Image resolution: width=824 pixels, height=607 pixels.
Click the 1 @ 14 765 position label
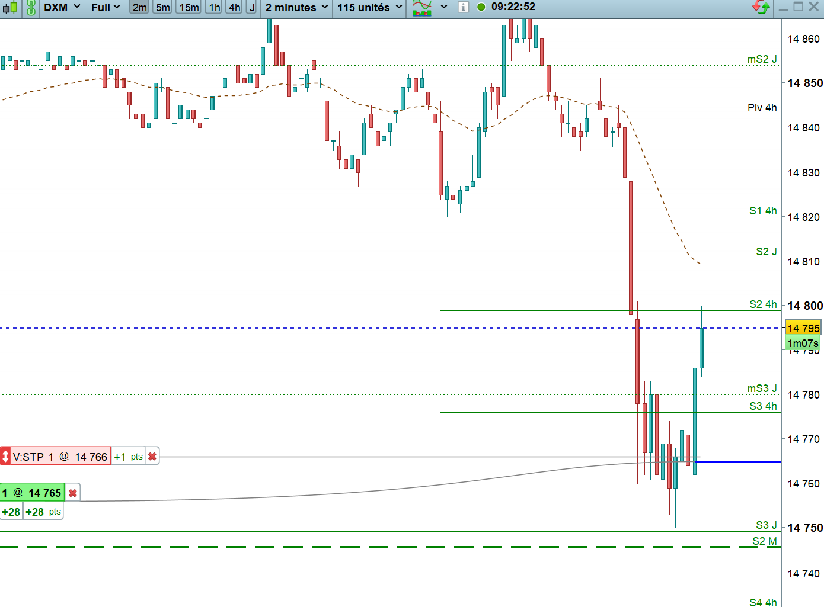point(33,493)
